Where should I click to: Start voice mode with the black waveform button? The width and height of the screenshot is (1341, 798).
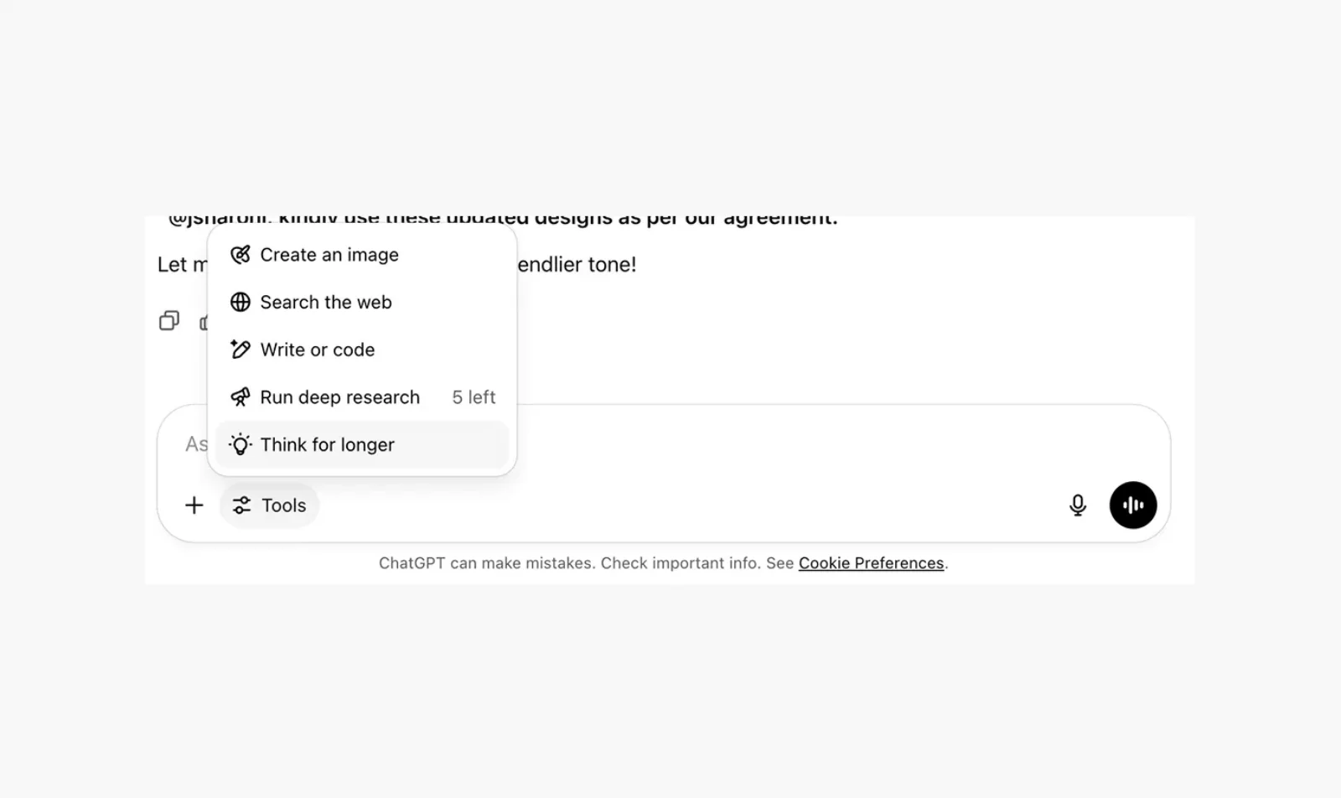coord(1133,505)
